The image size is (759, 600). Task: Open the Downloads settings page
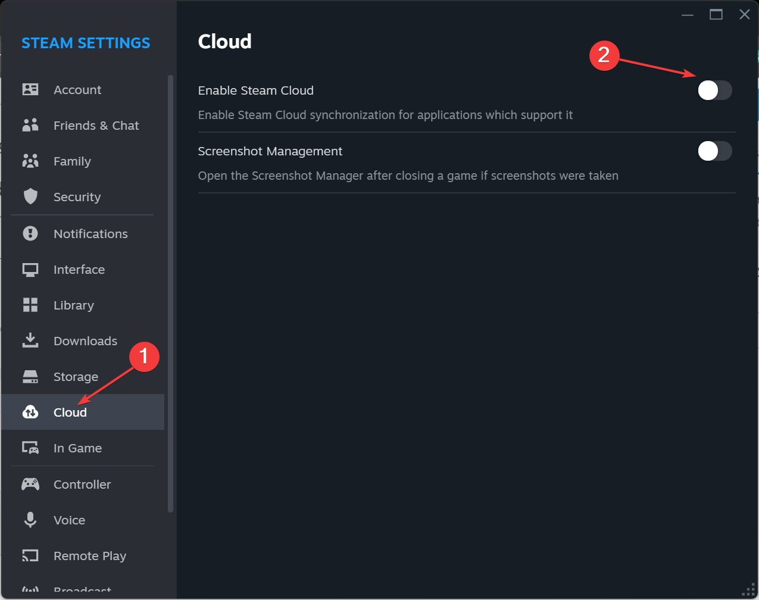pos(85,340)
